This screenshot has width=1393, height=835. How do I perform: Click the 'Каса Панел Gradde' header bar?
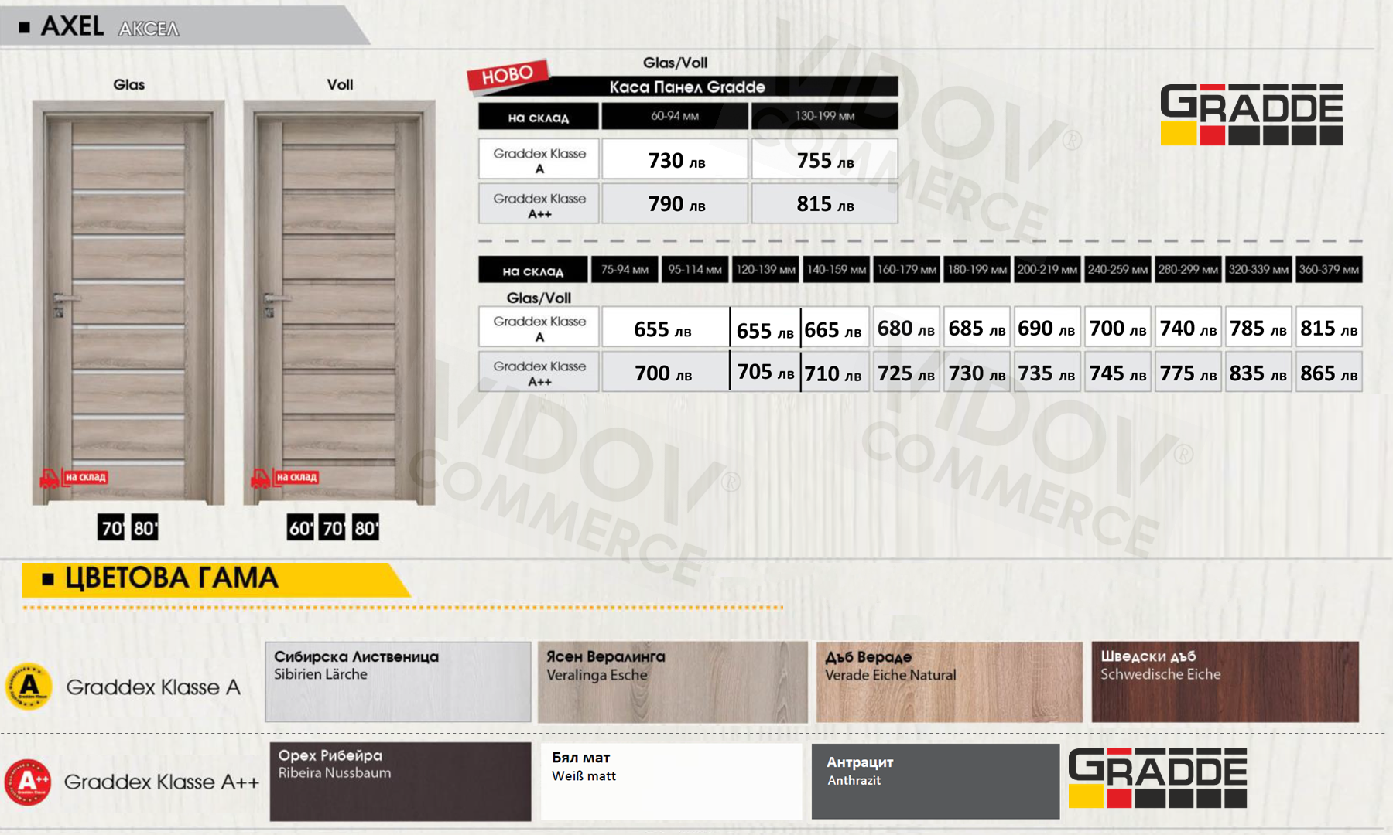[x=687, y=87]
